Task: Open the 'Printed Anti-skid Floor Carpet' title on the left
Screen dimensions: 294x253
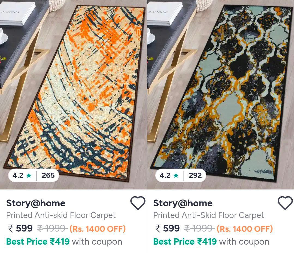Action: tap(61, 215)
